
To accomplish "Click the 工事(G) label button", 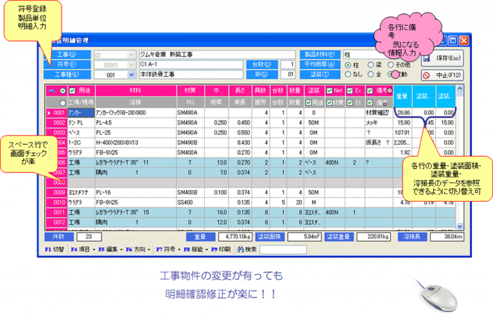I will click(x=67, y=55).
